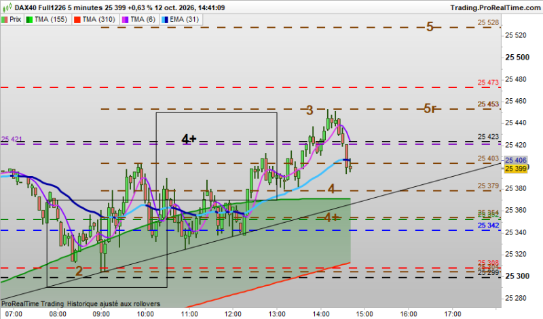Click the Trading.ProRealTime.com link

pyautogui.click(x=495, y=7)
